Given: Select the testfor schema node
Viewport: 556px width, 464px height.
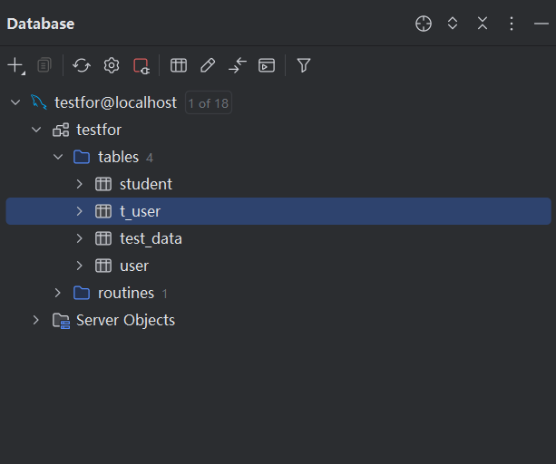Looking at the screenshot, I should point(98,130).
